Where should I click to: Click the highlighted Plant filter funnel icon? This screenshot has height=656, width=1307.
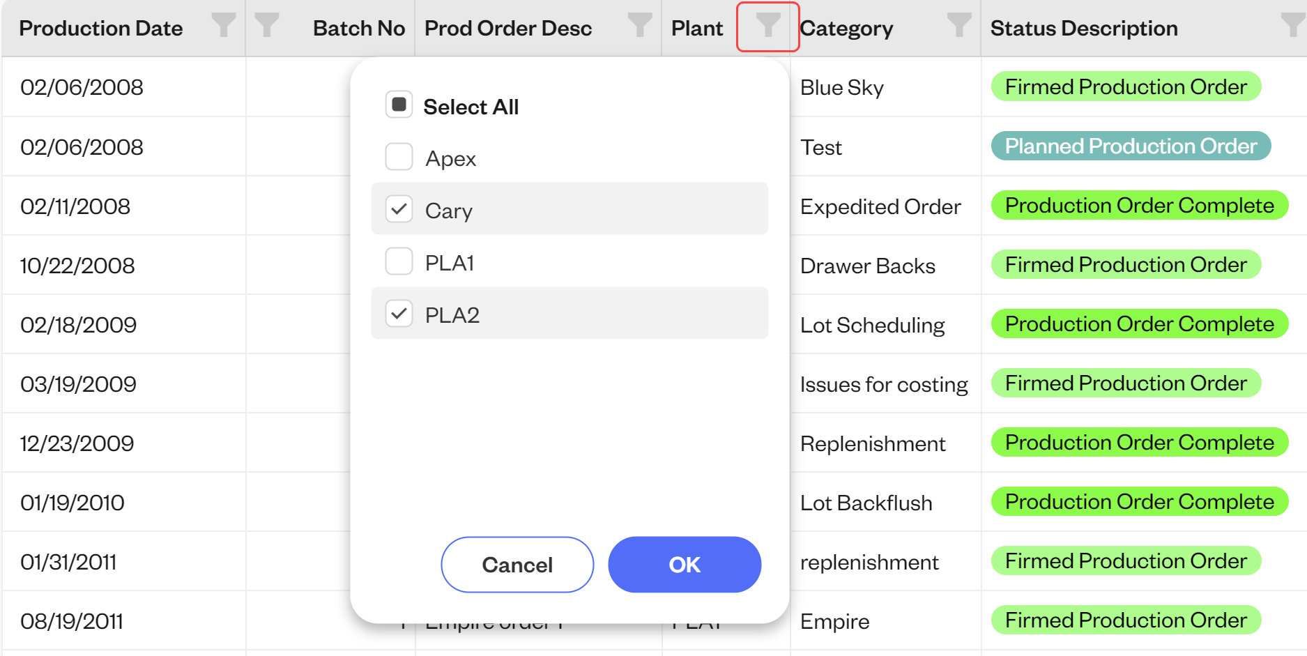click(x=767, y=26)
